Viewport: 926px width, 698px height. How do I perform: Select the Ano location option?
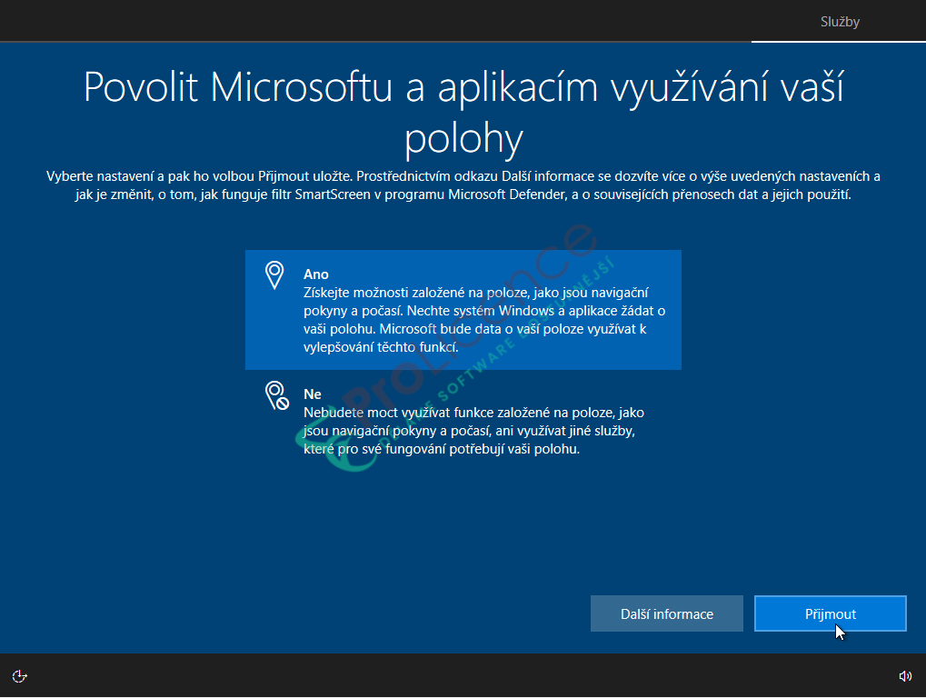463,310
